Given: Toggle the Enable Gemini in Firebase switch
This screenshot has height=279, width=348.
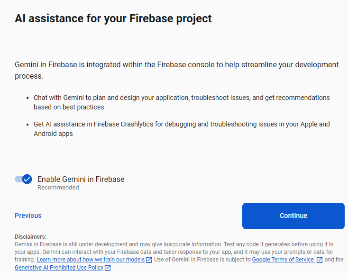Looking at the screenshot, I should pyautogui.click(x=23, y=179).
